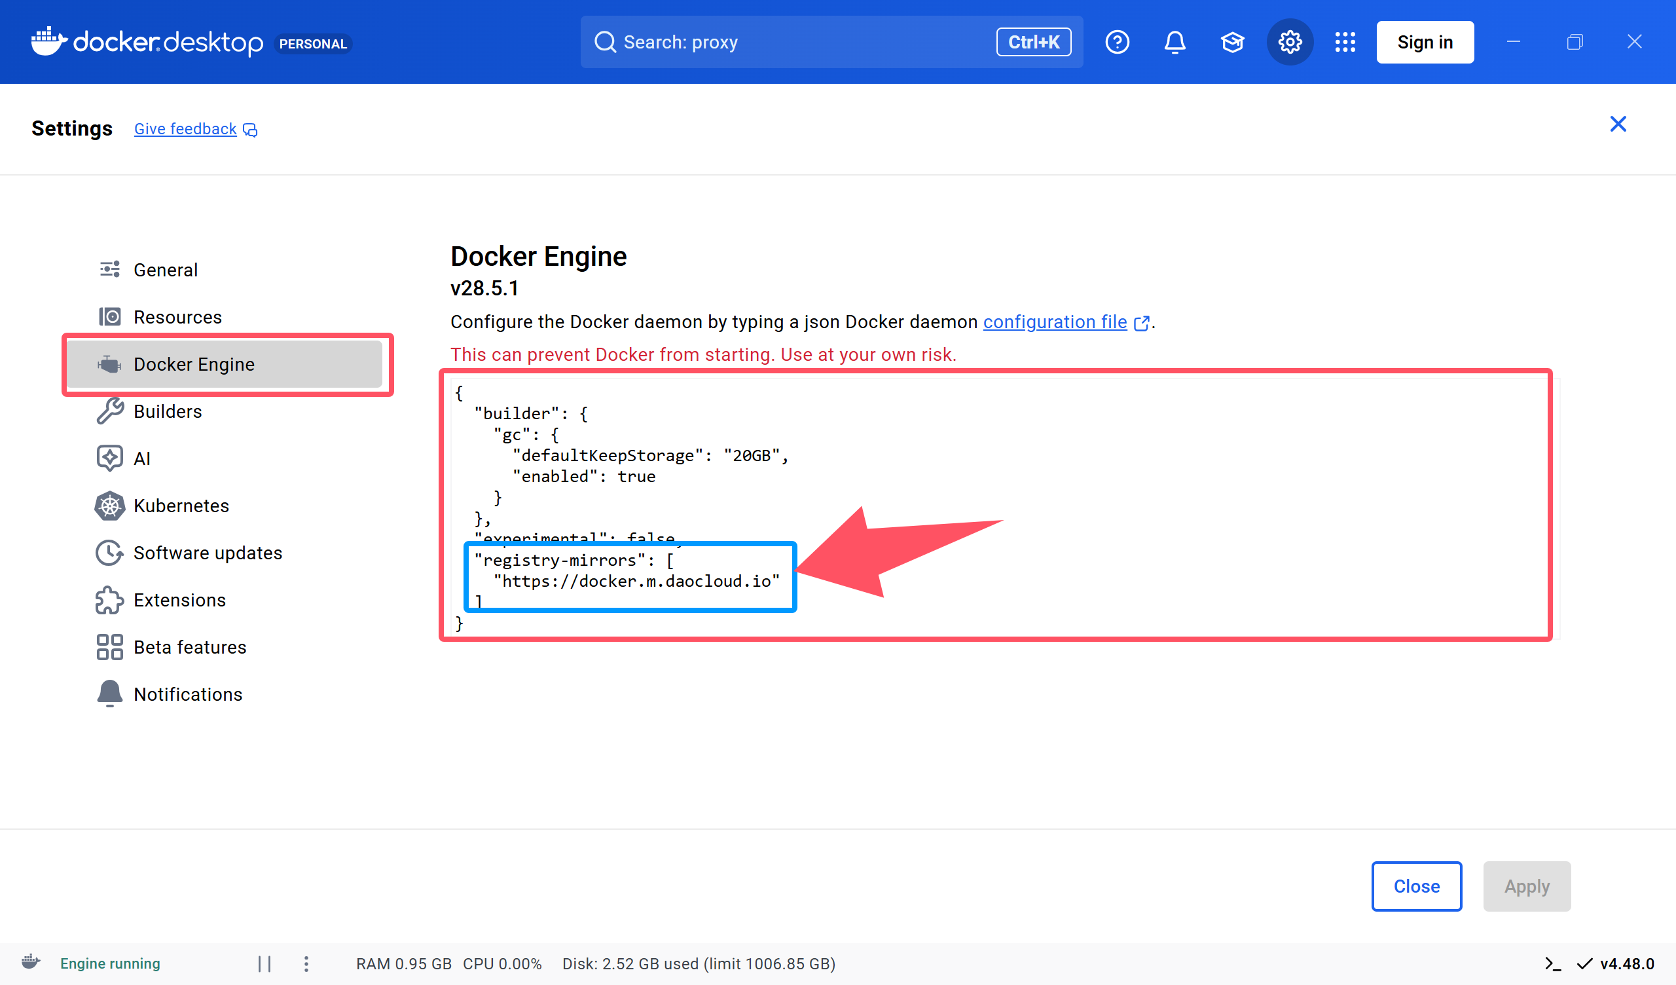Close the Settings panel with X
Screen dimensions: 1676x985
[x=1618, y=124]
